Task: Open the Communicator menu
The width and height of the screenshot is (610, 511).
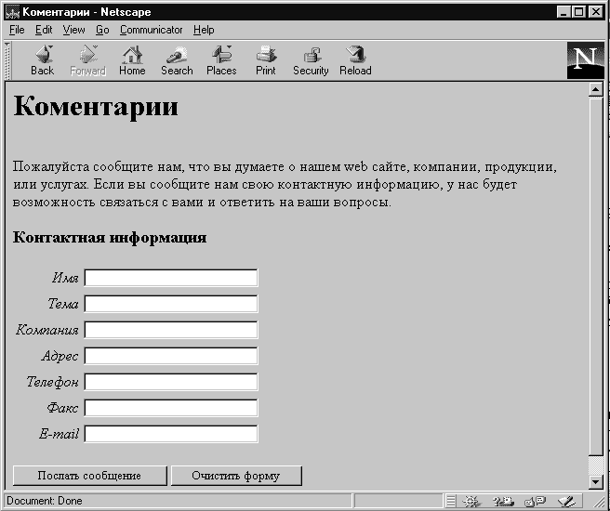Action: click(x=152, y=30)
